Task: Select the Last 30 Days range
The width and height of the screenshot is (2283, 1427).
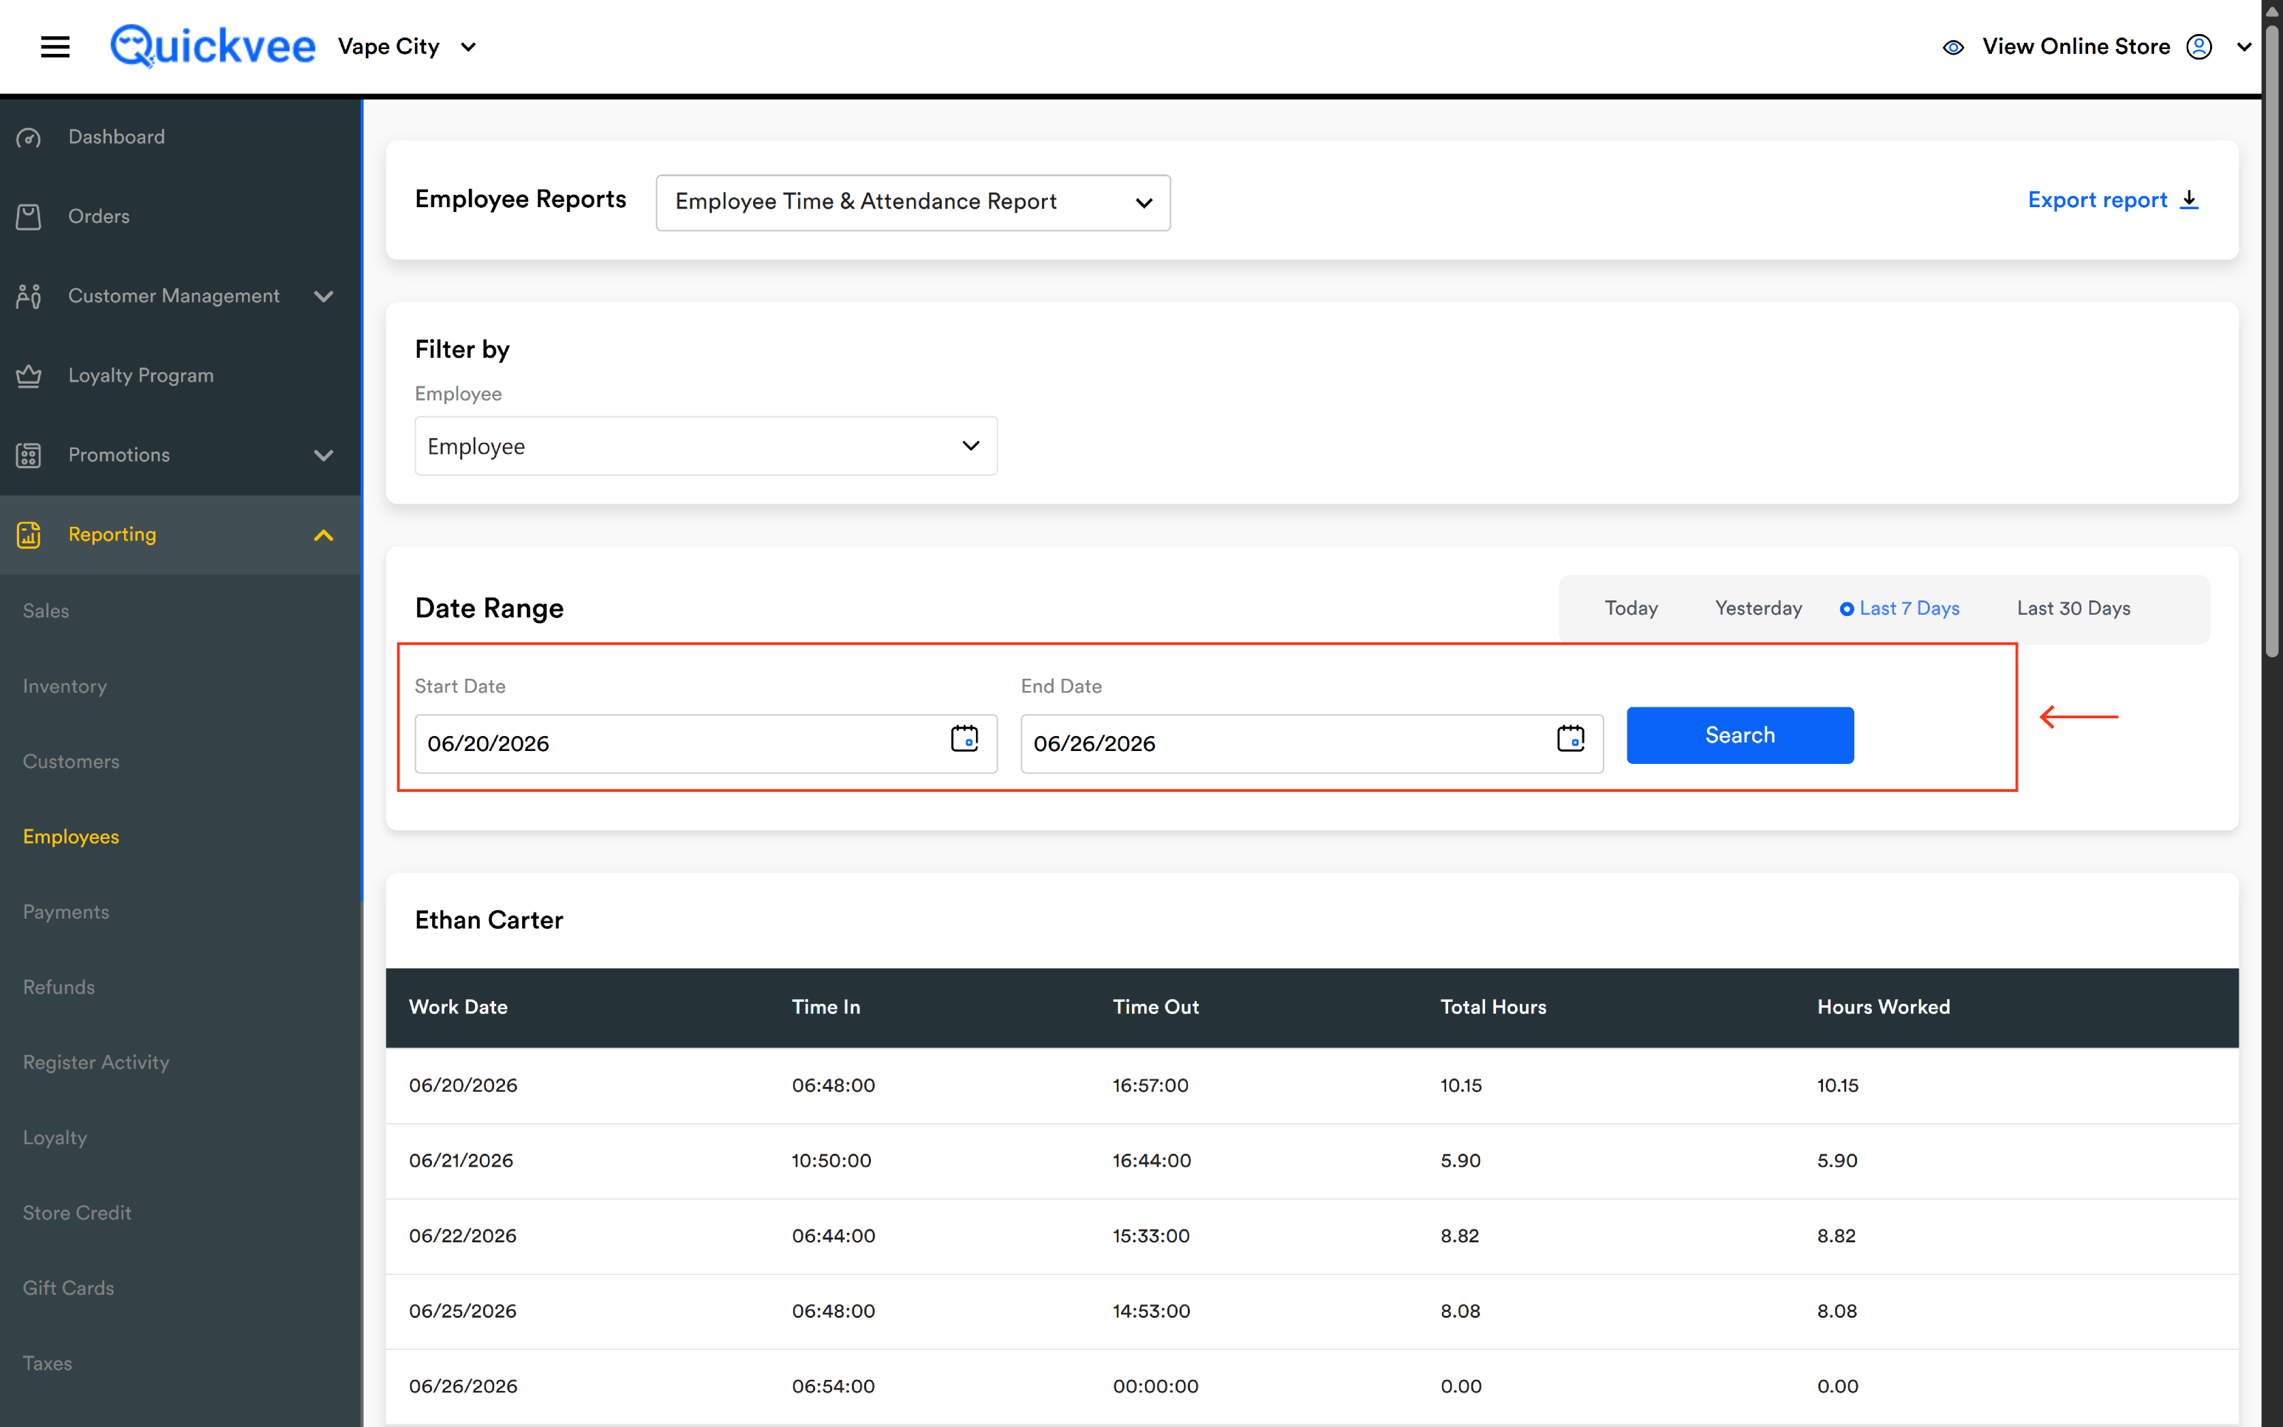Action: pos(2072,609)
